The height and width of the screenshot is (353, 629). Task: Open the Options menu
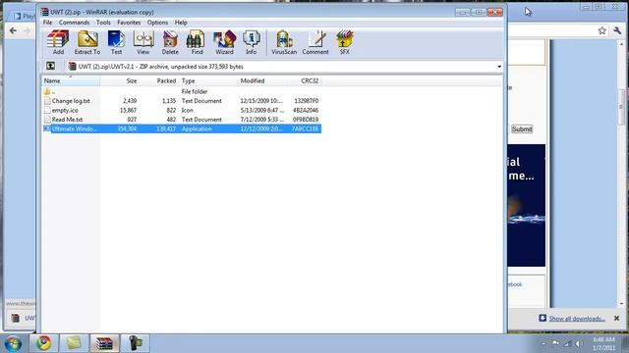point(157,23)
